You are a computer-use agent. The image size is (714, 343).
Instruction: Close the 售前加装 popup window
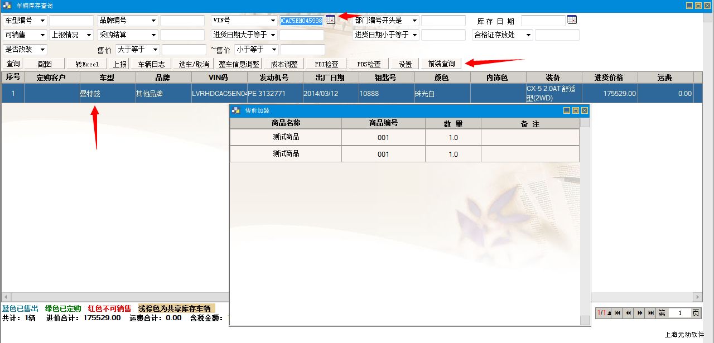(x=585, y=111)
